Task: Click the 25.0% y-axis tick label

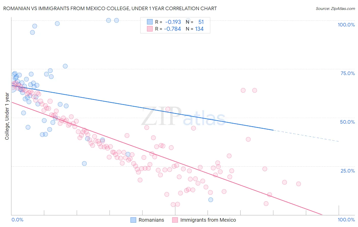Action: point(348,171)
